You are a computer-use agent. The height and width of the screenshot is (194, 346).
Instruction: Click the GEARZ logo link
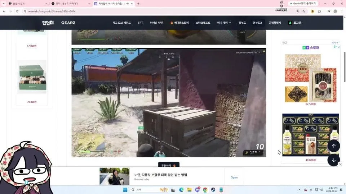coord(68,23)
